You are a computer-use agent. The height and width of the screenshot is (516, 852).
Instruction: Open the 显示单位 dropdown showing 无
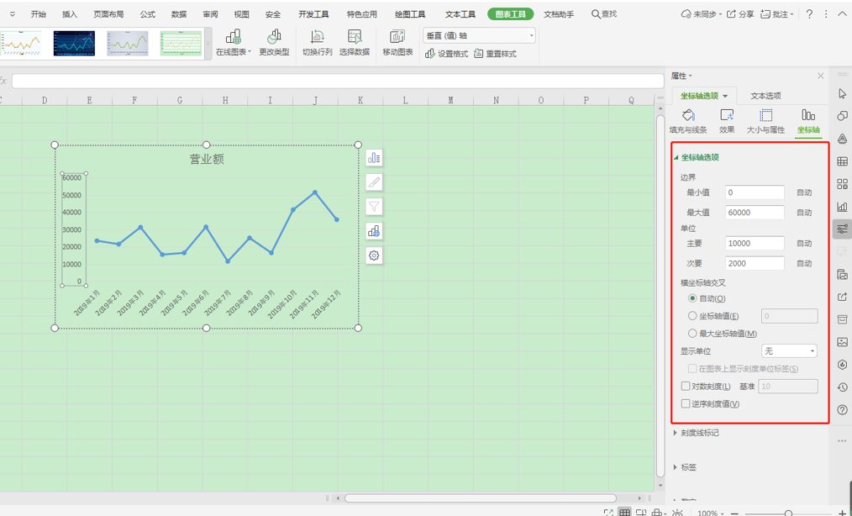[788, 350]
